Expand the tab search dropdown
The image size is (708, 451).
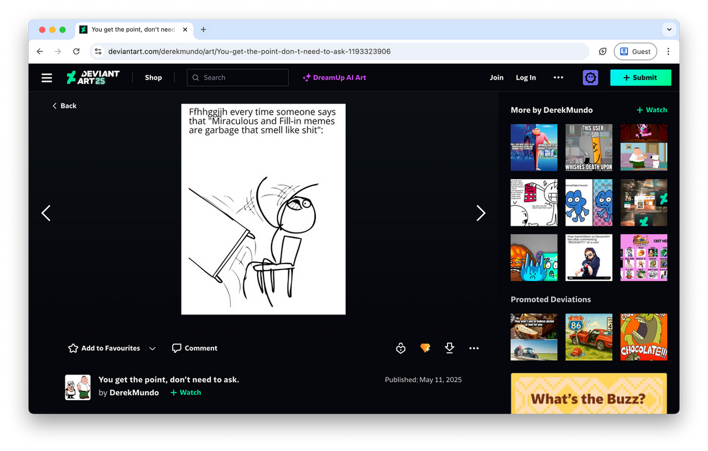point(669,29)
